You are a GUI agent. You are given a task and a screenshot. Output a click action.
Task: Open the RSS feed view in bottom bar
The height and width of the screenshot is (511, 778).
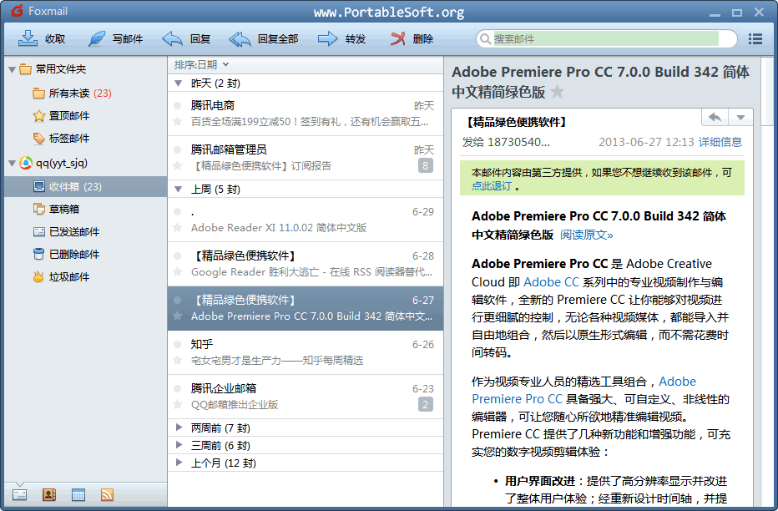click(107, 494)
